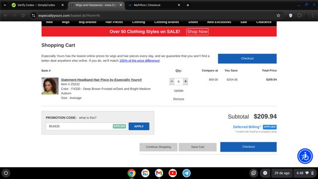The image size is (318, 179).
Task: Click the bottom Checkout button
Action: [248, 147]
